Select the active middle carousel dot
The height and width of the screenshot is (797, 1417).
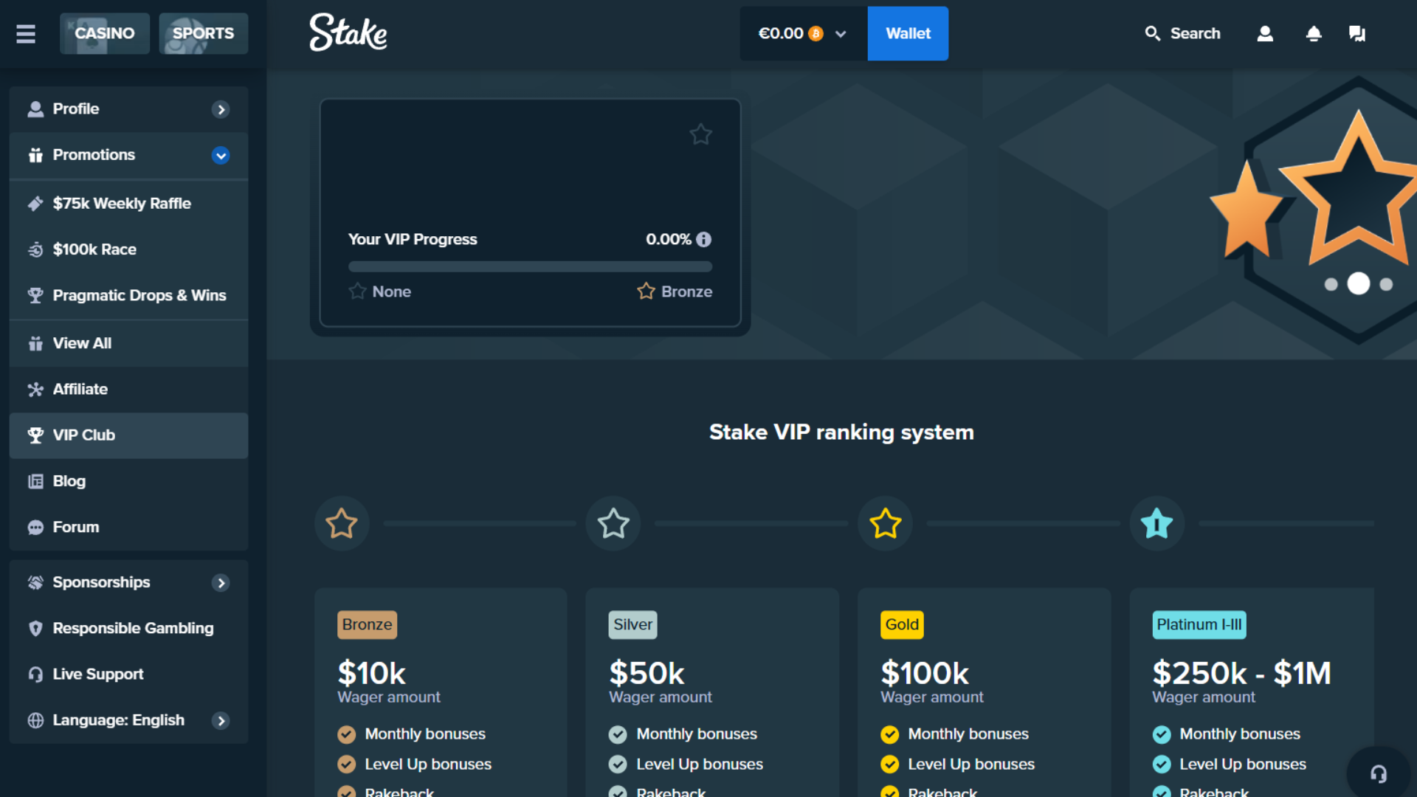pos(1358,283)
